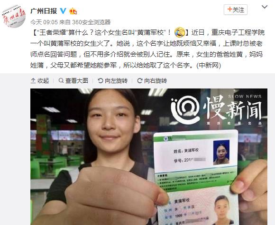Follow 广州日报 with the 关注 button
This screenshot has width=275, height=225.
click(236, 10)
